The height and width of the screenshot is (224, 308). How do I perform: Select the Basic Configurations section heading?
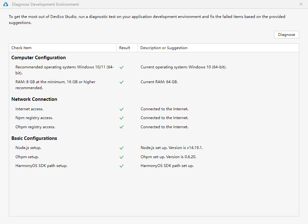[x=34, y=138]
